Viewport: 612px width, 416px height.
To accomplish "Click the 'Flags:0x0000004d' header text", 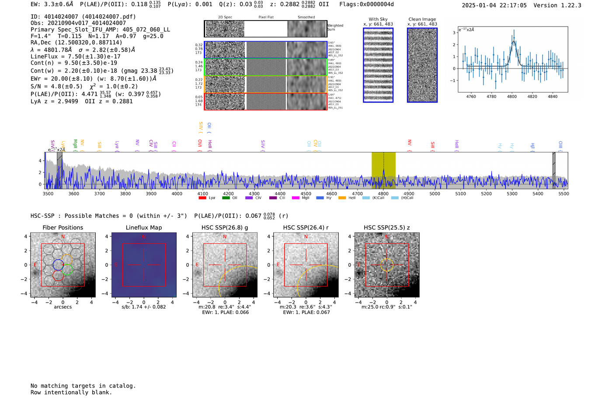I will click(366, 4).
